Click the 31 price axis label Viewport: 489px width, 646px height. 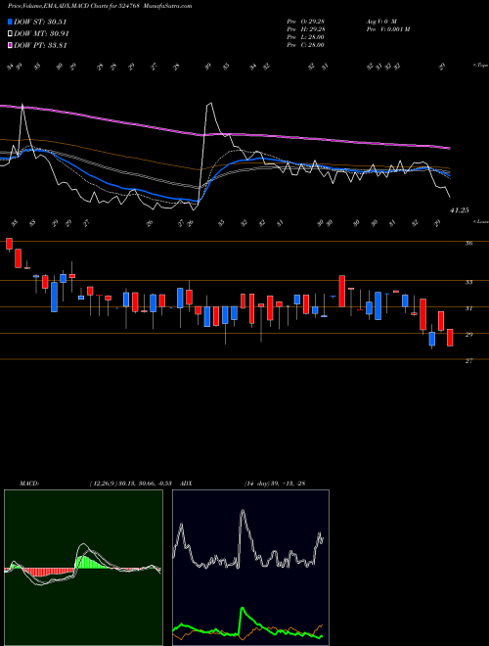(468, 308)
